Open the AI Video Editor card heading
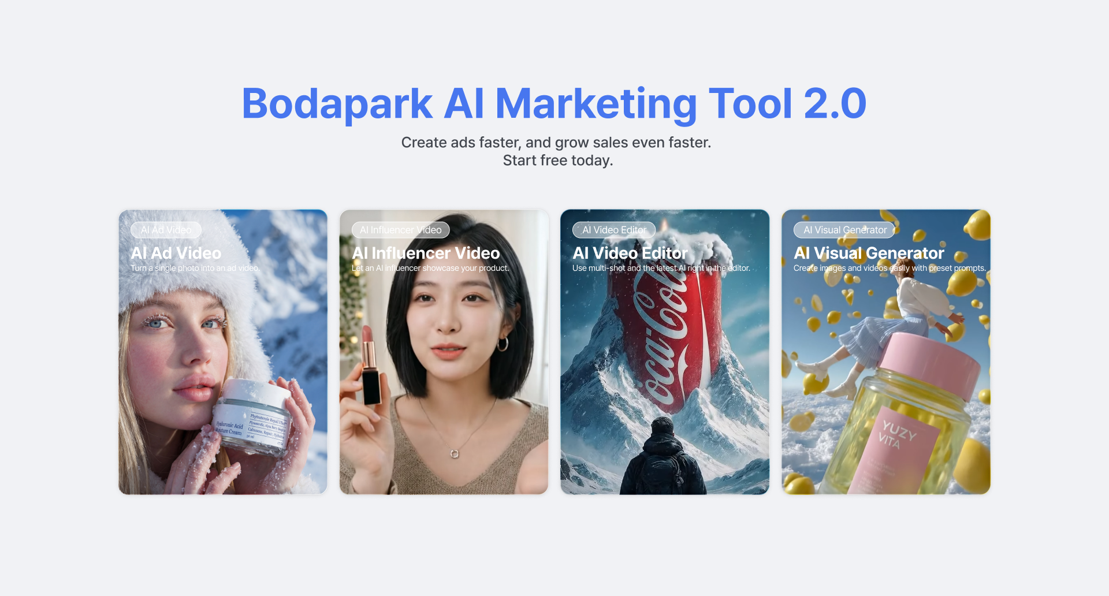The width and height of the screenshot is (1109, 596). coord(630,253)
